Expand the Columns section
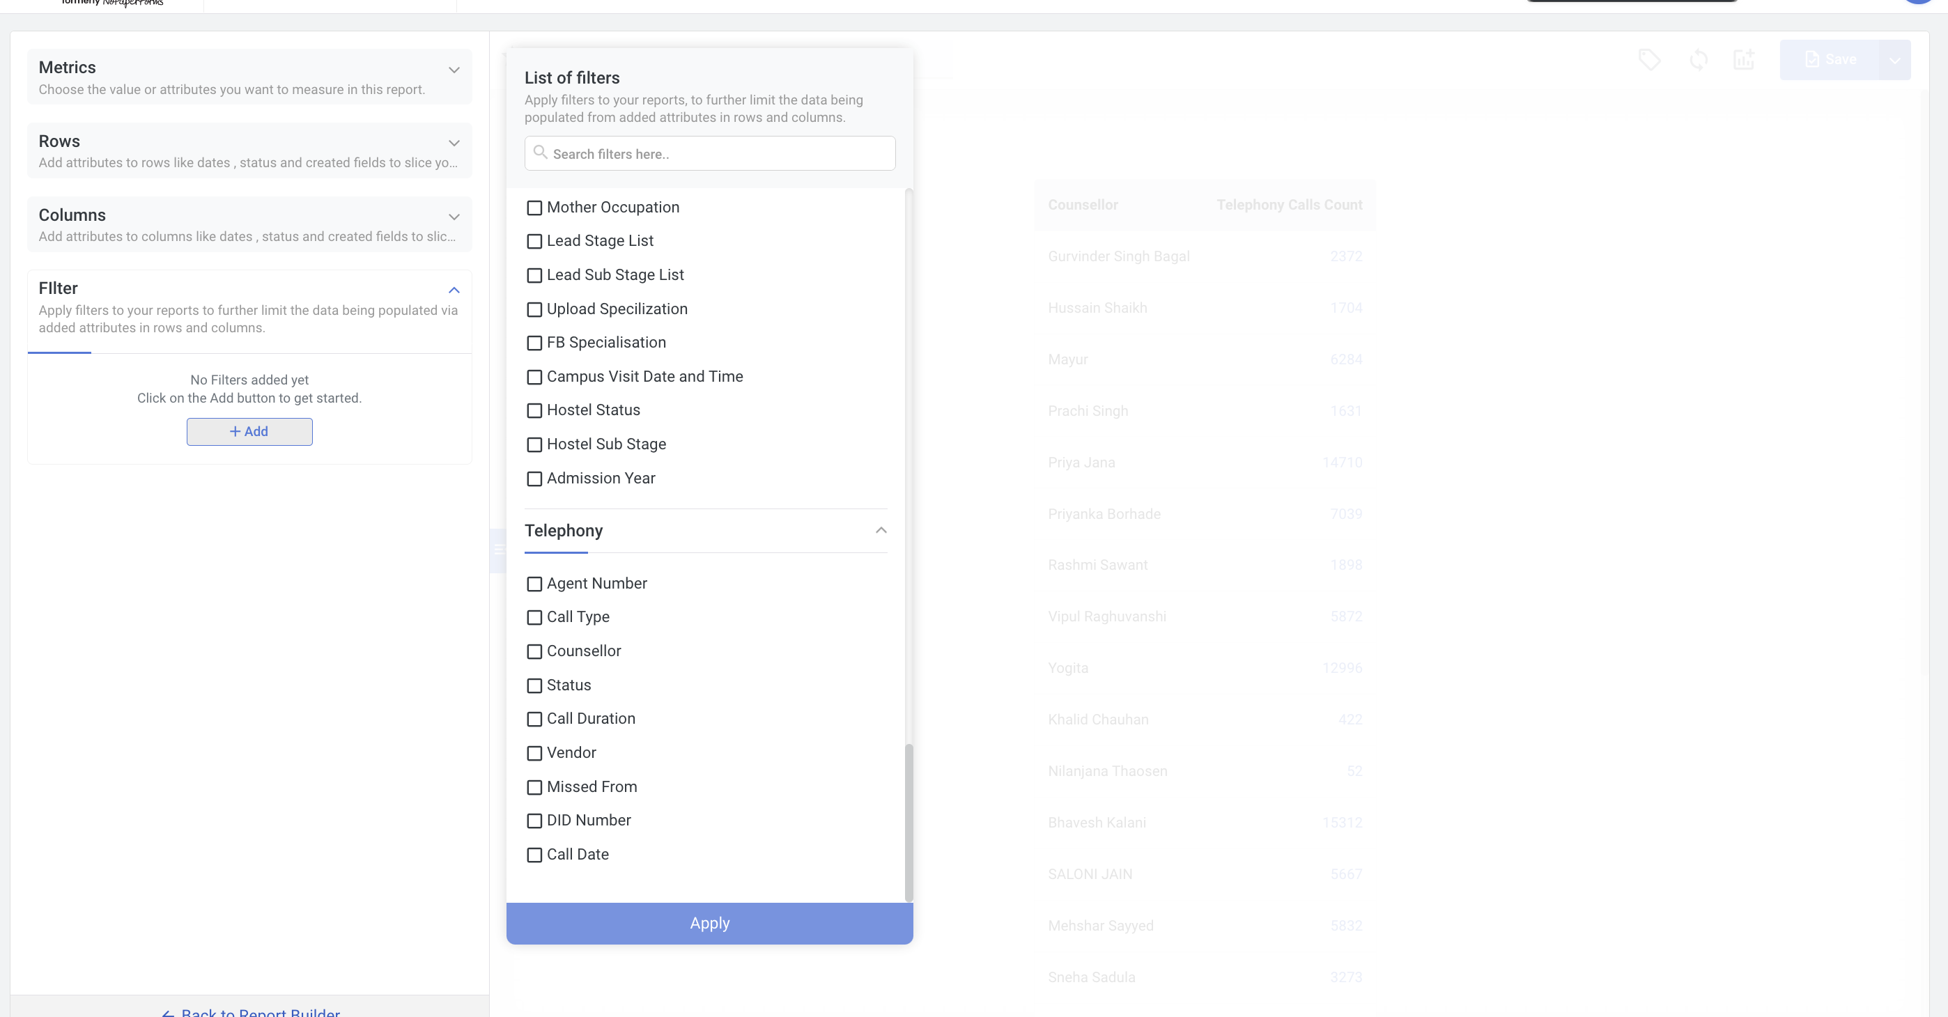1948x1017 pixels. pos(454,217)
